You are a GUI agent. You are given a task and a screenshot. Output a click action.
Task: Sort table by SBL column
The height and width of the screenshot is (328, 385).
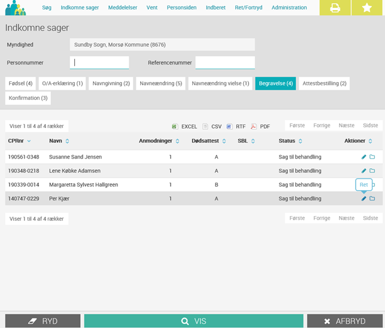pyautogui.click(x=253, y=141)
